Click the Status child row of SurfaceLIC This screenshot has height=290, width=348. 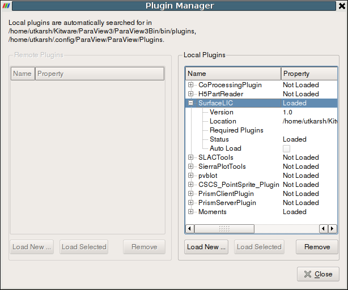coord(261,139)
